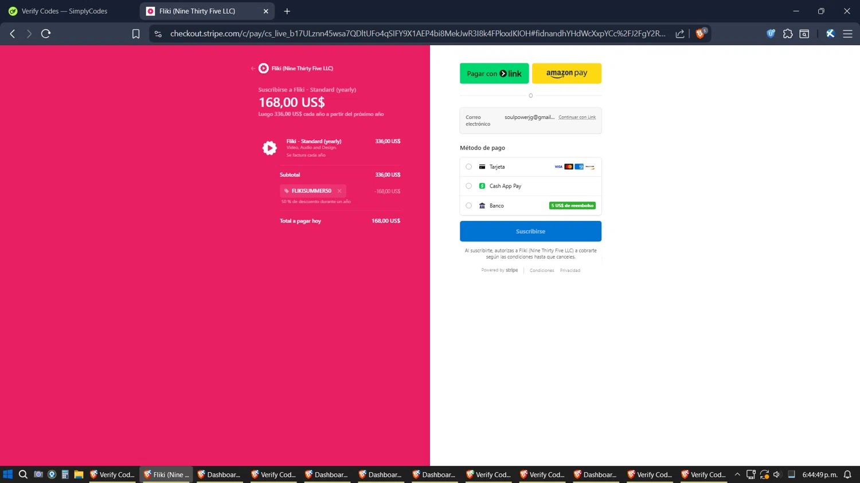Click the -168,00 US$ discount amount
The height and width of the screenshot is (483, 860).
coord(388,191)
